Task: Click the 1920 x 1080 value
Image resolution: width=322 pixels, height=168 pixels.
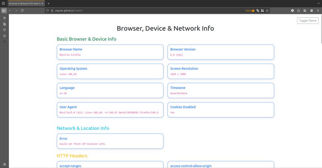Action: click(178, 74)
